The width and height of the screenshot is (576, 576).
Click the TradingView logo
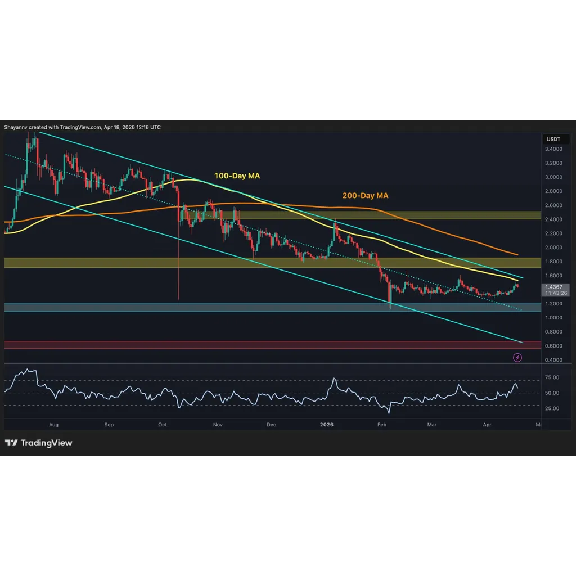coord(39,443)
